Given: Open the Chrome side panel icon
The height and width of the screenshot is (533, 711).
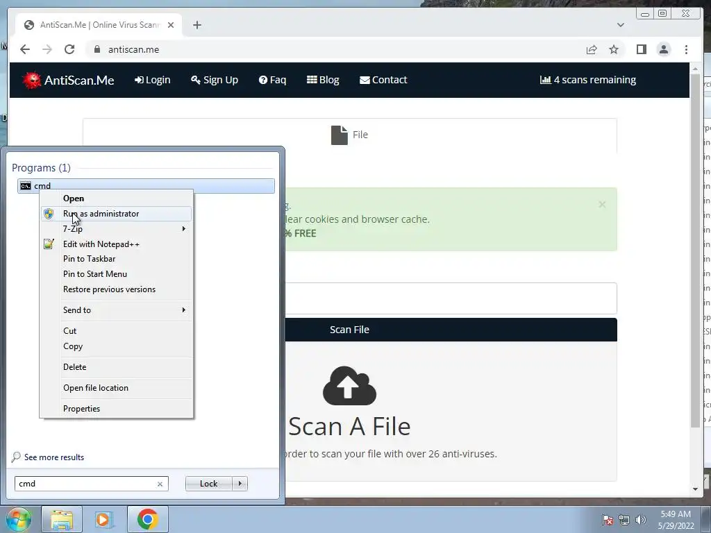Looking at the screenshot, I should click(x=641, y=49).
